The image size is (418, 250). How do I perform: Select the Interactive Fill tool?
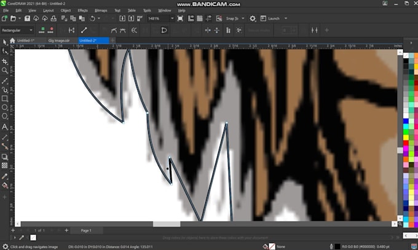pos(4,185)
